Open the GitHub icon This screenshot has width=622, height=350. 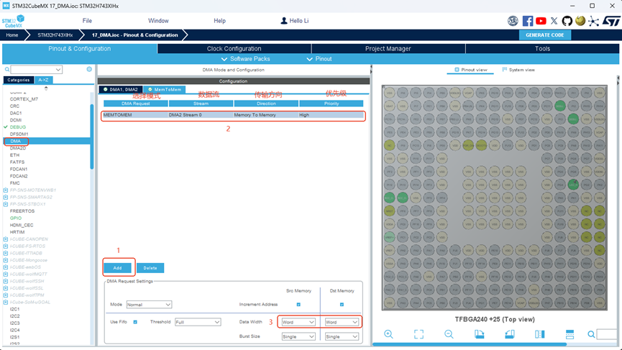(567, 21)
